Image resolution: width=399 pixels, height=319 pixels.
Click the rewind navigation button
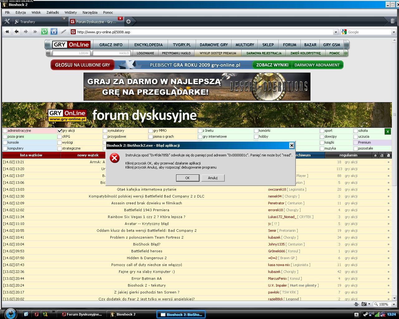[7, 32]
